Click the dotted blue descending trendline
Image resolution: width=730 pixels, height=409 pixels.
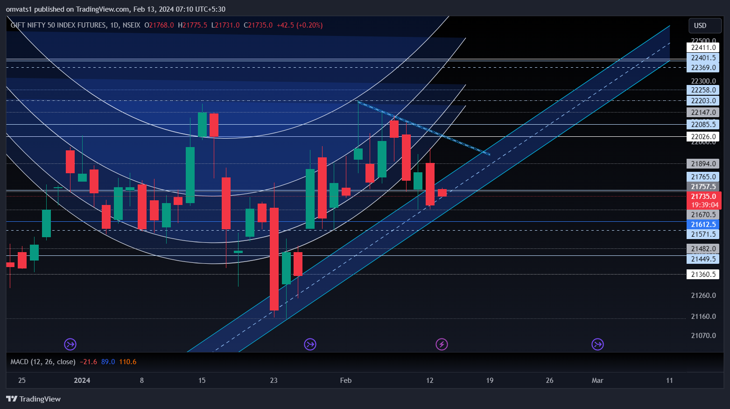click(x=424, y=128)
